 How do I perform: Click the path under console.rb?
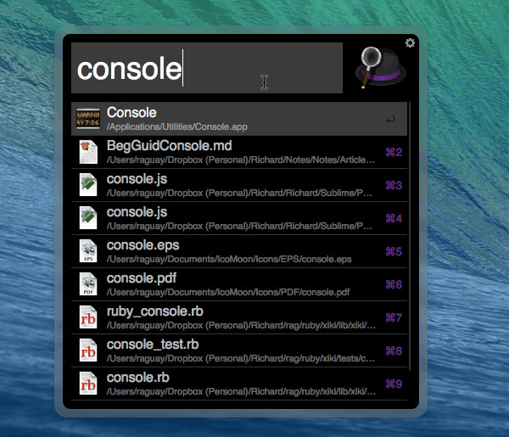coord(241,392)
